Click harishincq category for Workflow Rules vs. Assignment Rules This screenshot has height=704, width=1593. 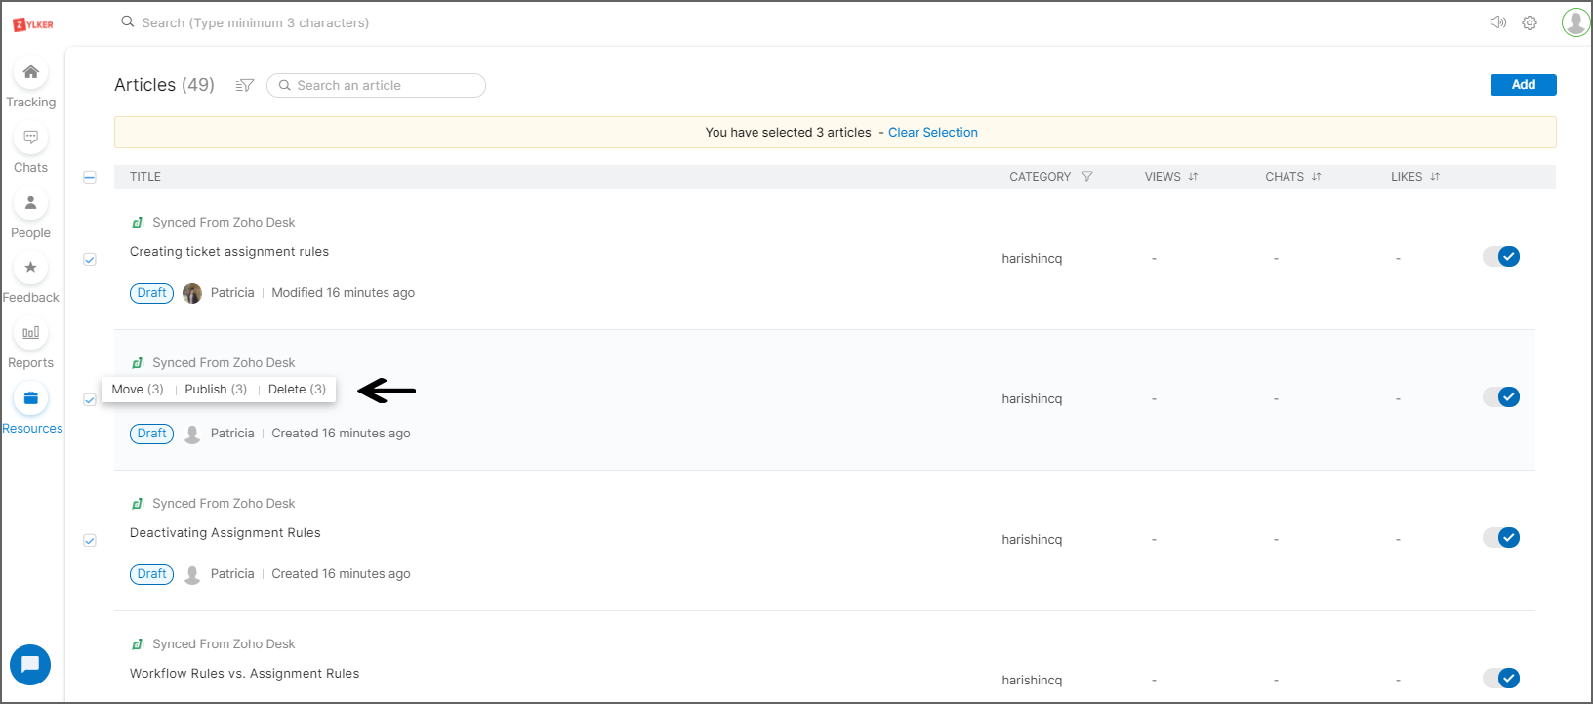(1032, 681)
